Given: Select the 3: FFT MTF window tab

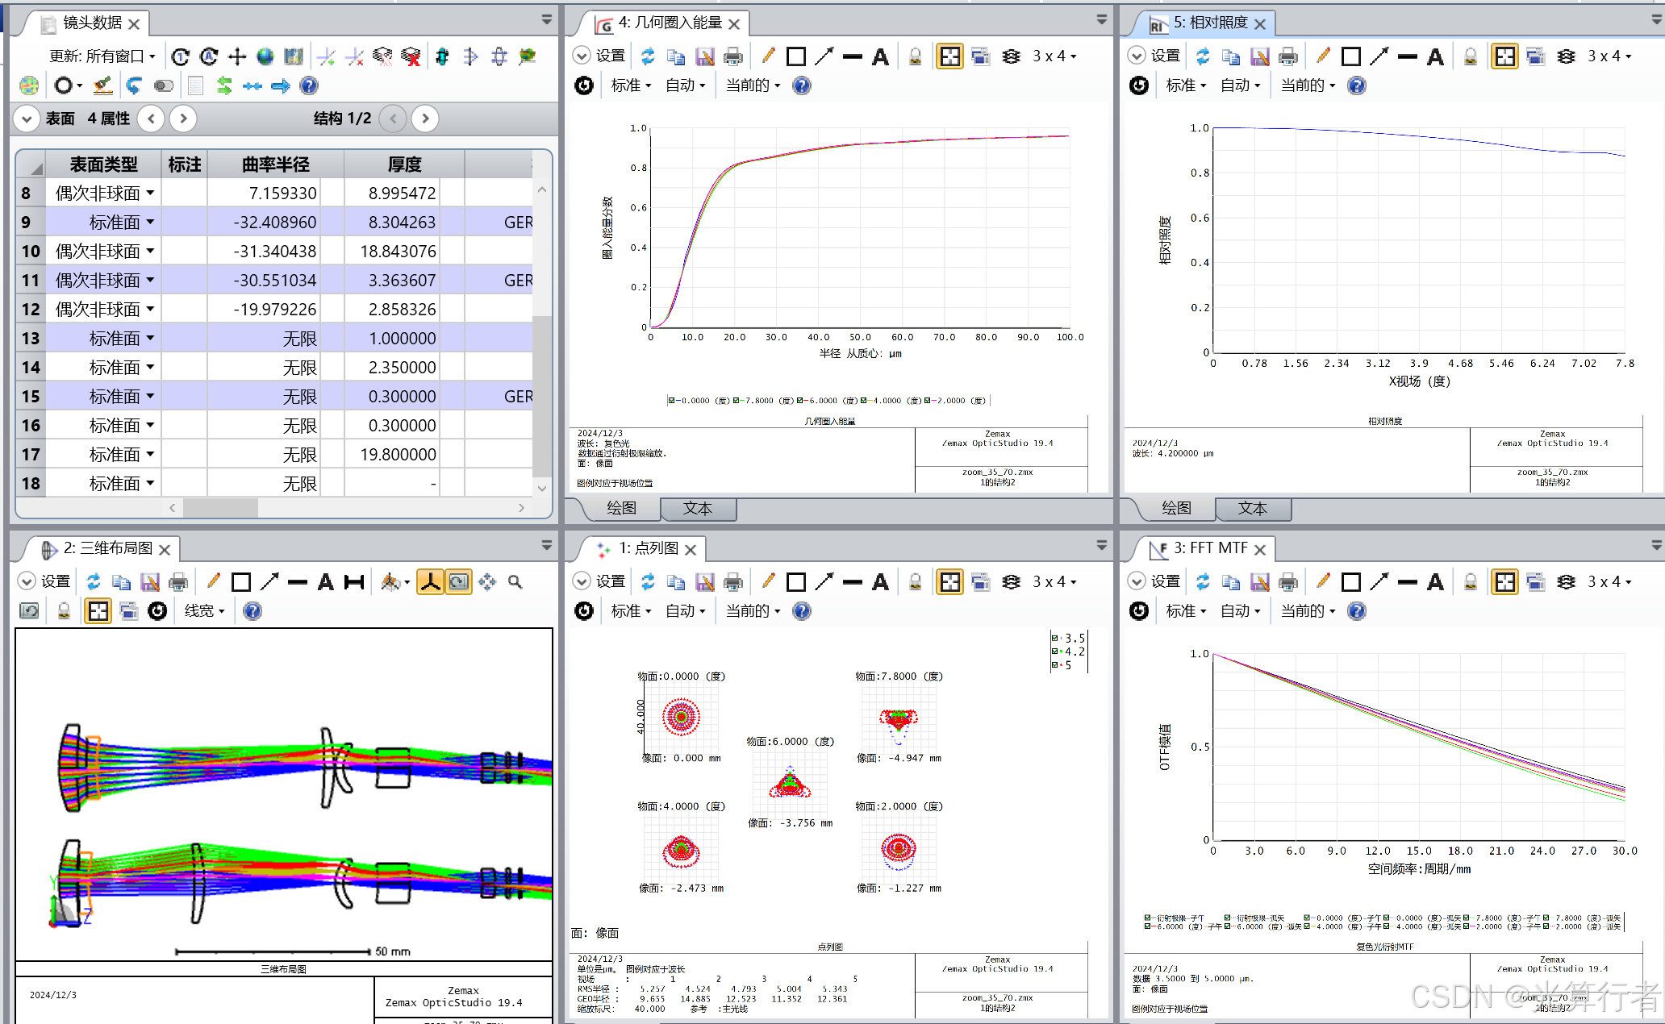Looking at the screenshot, I should coord(1209,548).
